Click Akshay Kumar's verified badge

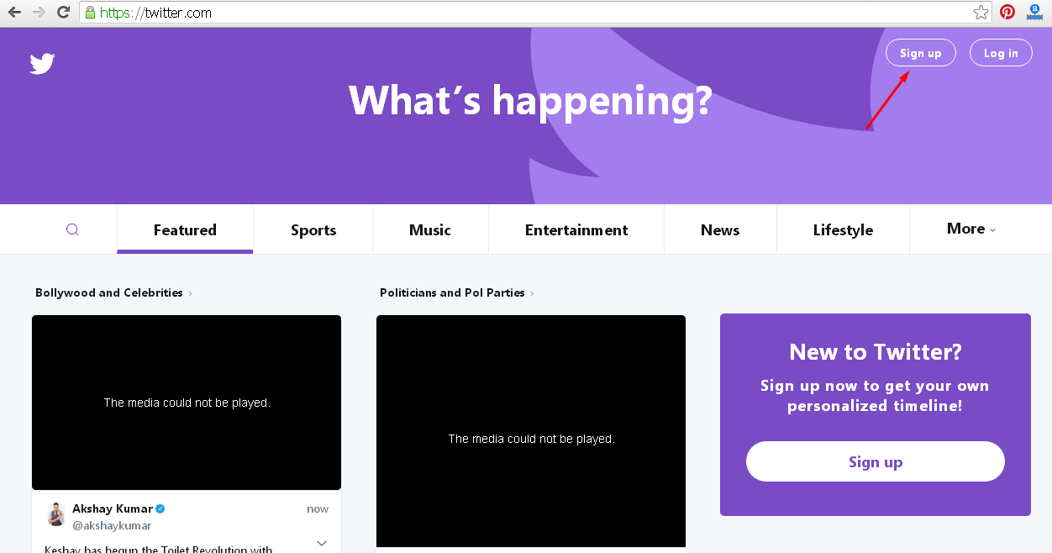[160, 508]
